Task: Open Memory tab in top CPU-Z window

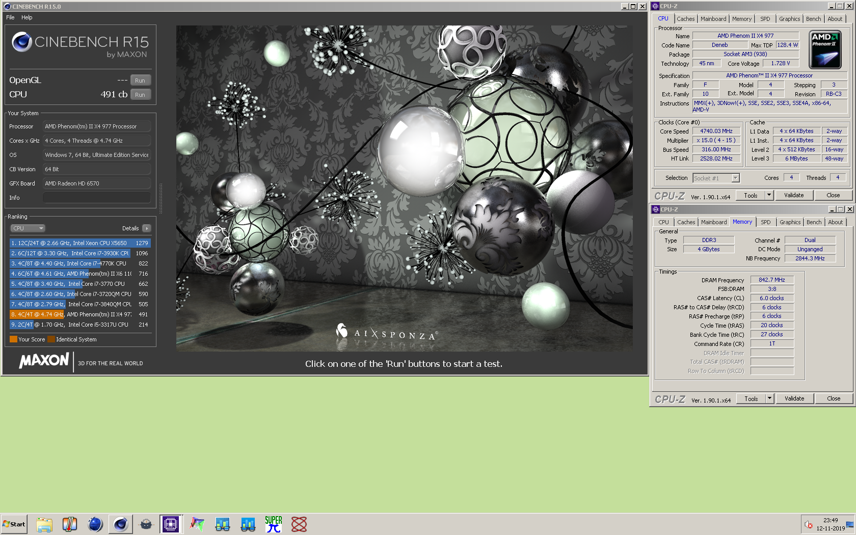Action: 742,19
